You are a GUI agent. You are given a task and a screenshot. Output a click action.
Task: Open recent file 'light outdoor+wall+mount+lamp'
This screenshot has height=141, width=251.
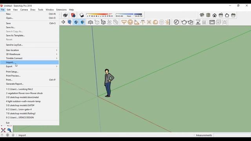(x=29, y=101)
